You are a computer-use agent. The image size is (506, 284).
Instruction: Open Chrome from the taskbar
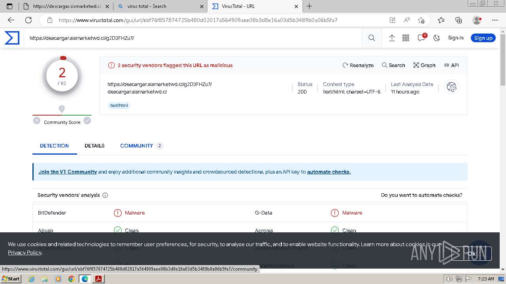tap(72, 279)
